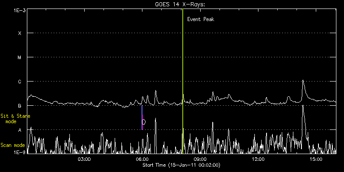
Task: Click the green Event Peak vertical line
Action: tap(183, 81)
